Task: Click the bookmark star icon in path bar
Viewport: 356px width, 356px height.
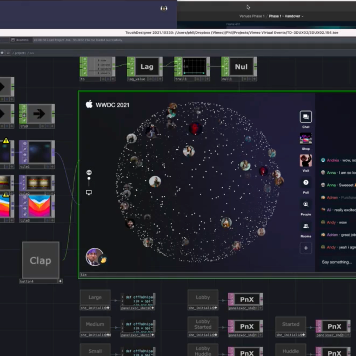Action: pos(2,53)
